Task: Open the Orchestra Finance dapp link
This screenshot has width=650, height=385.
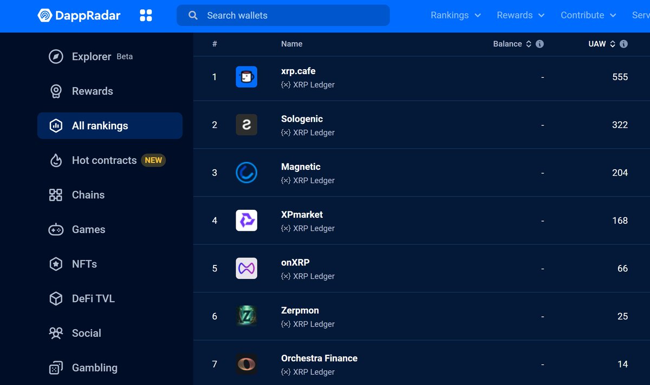Action: (319, 358)
